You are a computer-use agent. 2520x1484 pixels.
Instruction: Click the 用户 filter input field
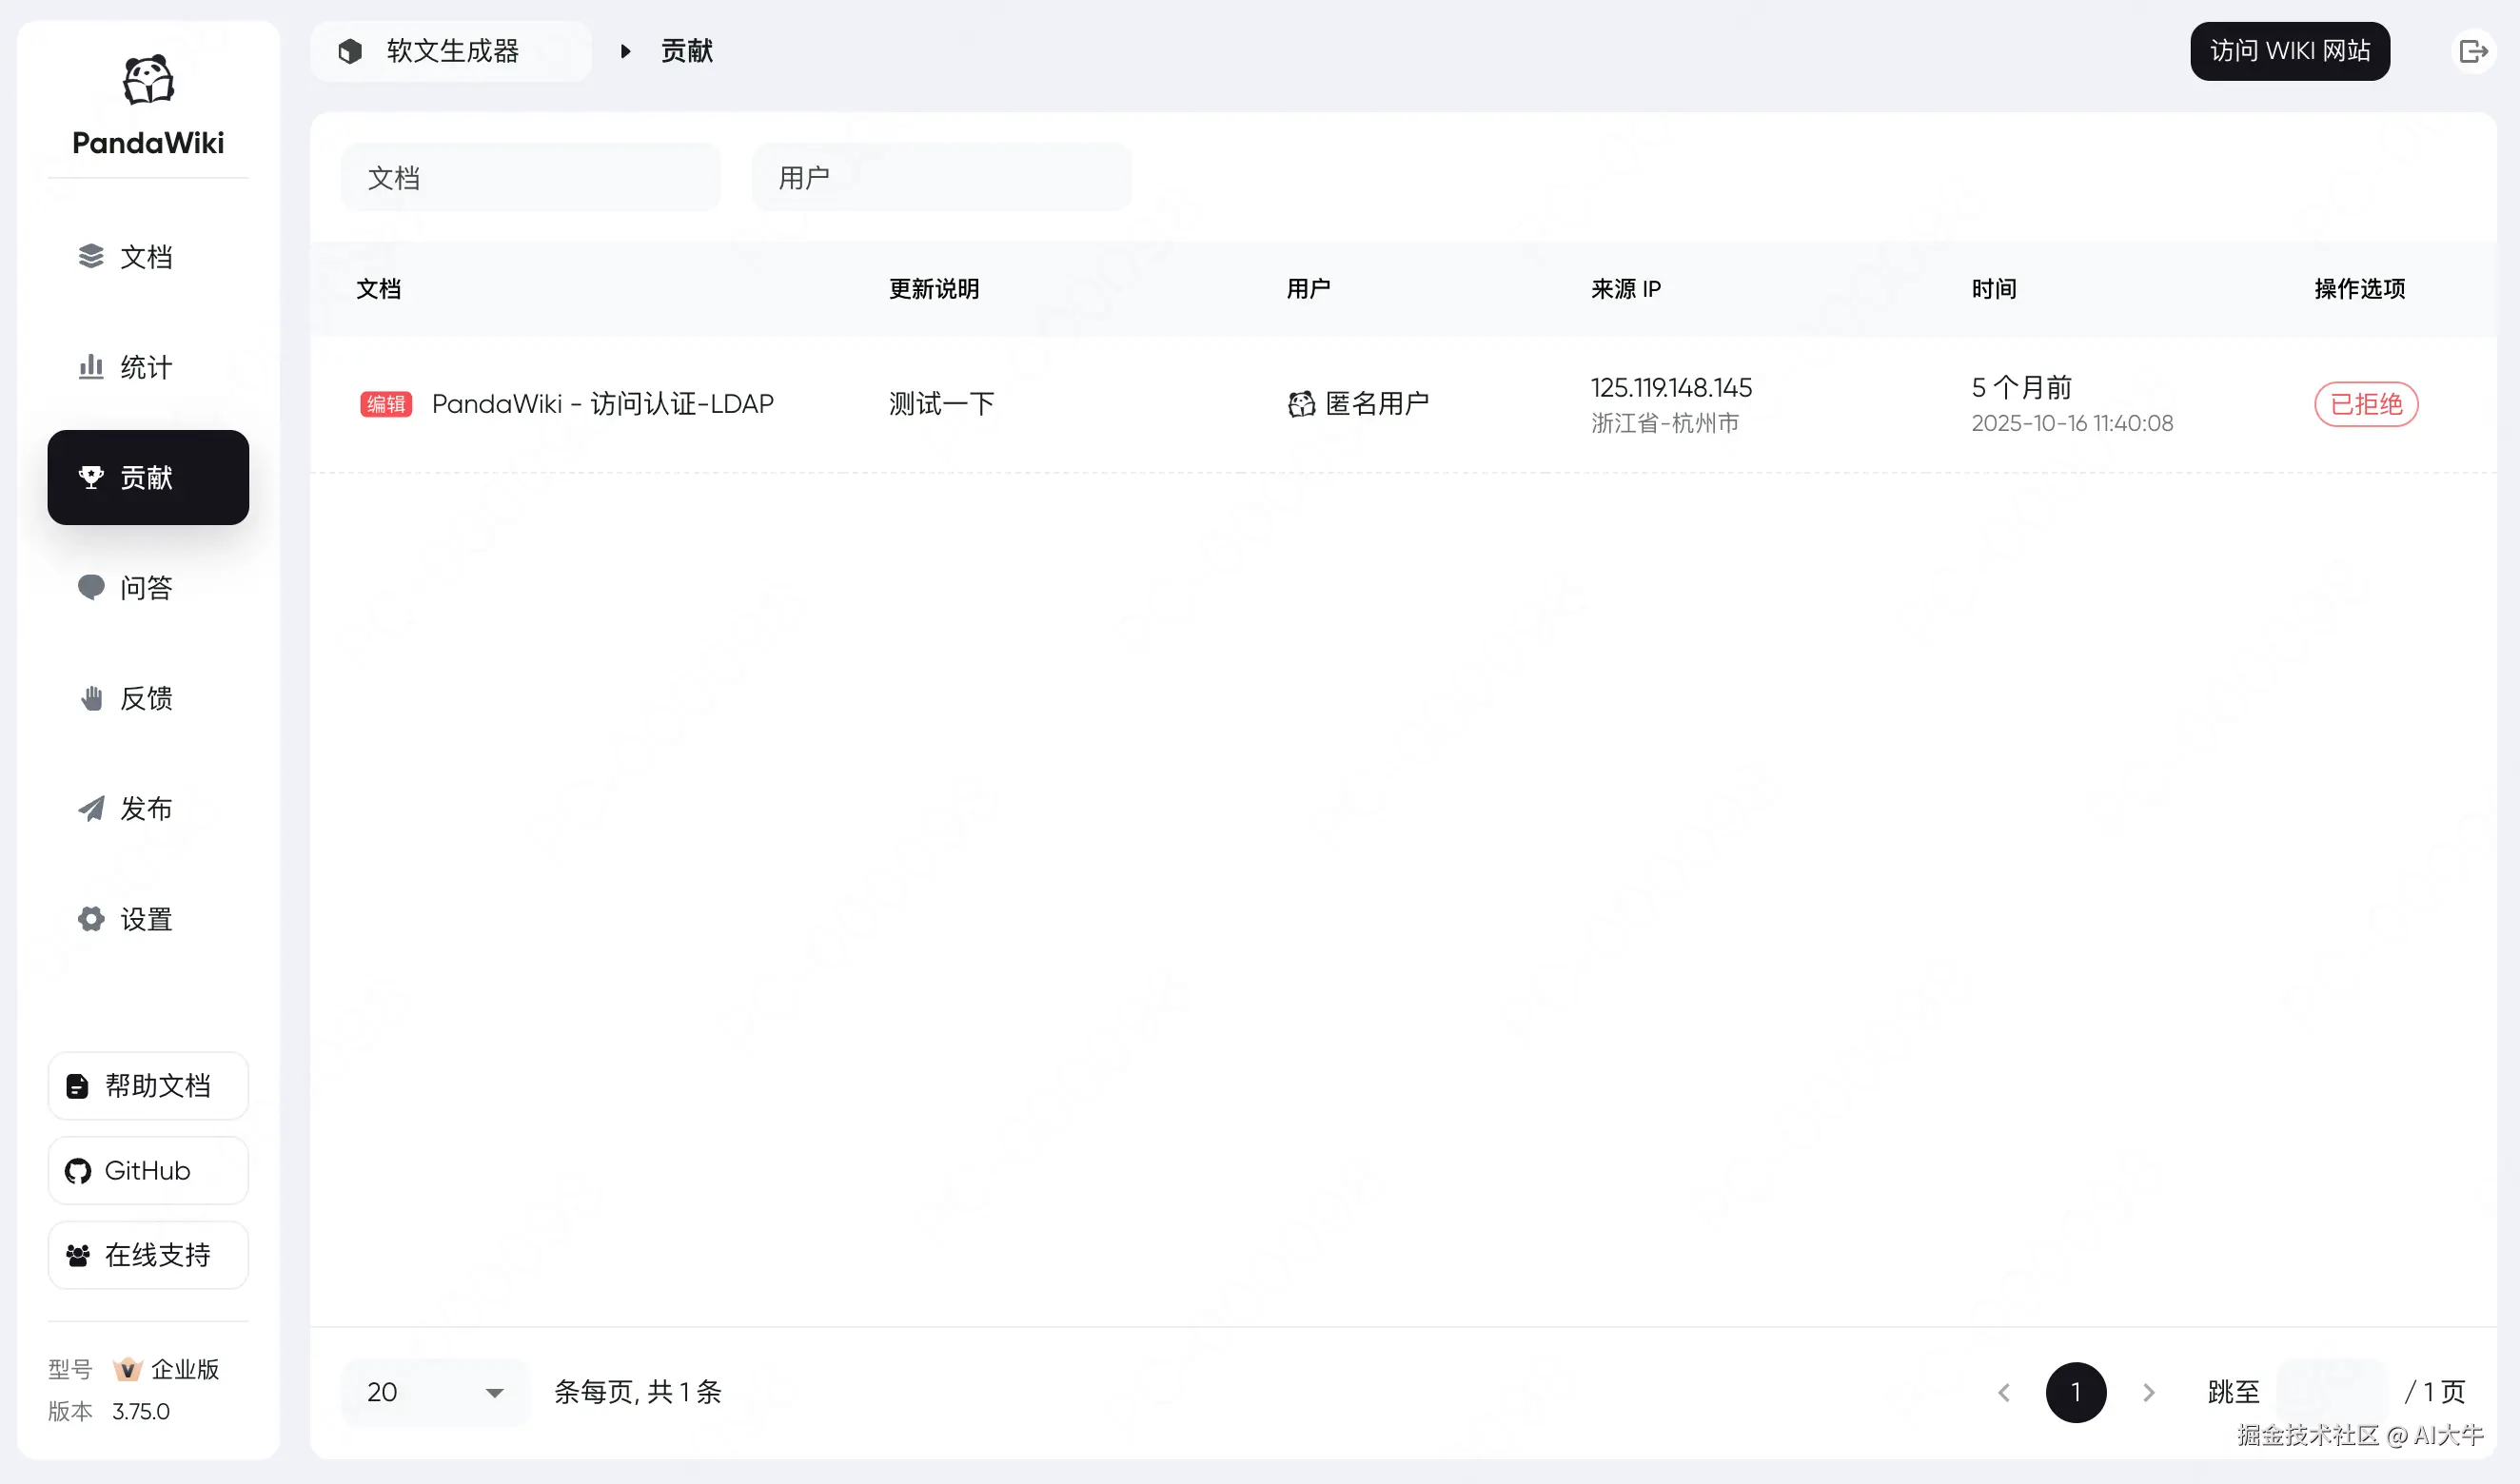tap(941, 178)
